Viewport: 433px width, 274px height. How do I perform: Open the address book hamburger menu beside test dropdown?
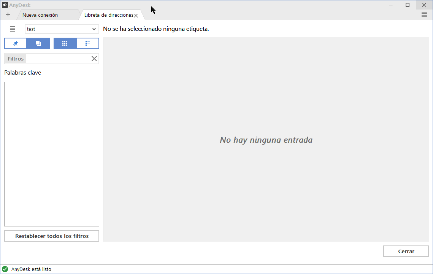point(13,29)
